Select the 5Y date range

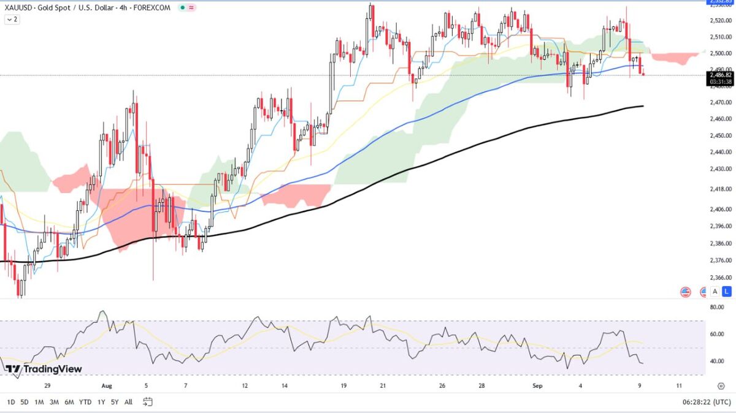[115, 402]
